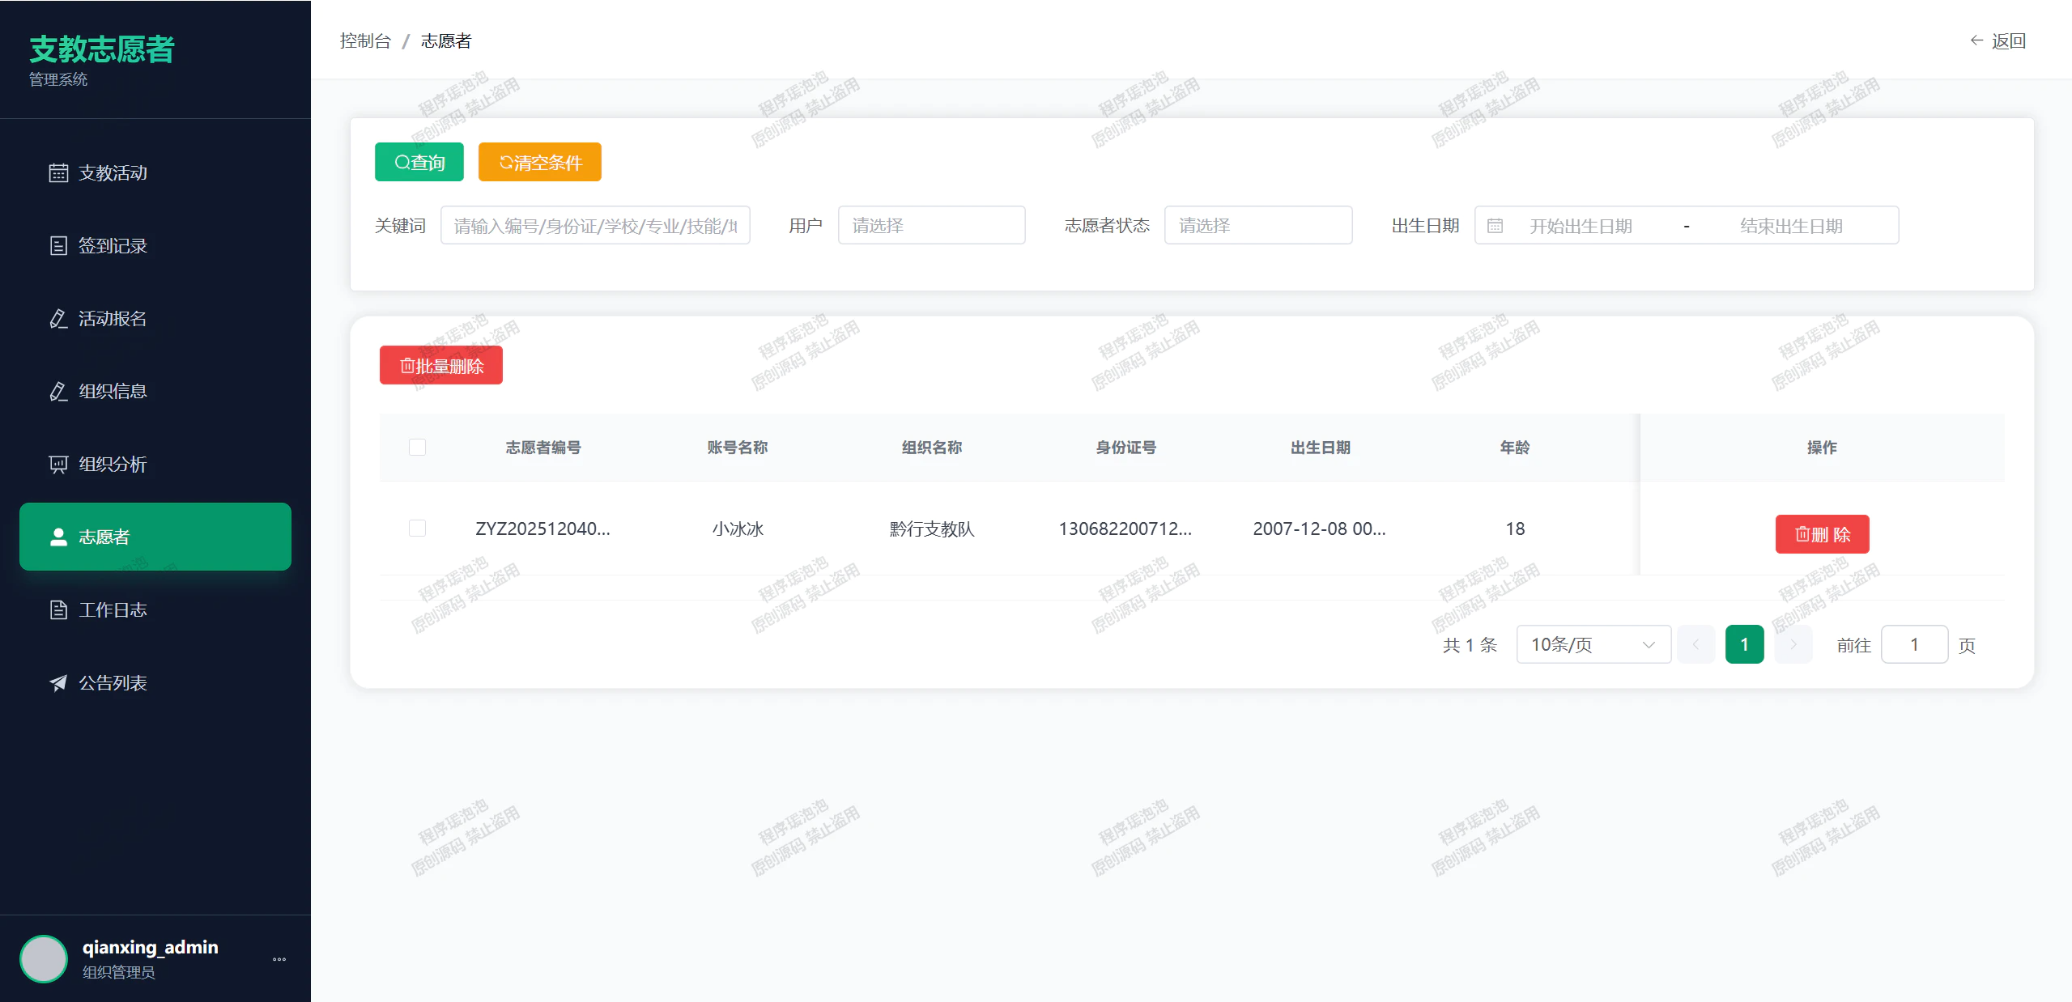Screen dimensions: 2072x1002
Task: Click the 账号名称 column header
Action: [x=738, y=448]
